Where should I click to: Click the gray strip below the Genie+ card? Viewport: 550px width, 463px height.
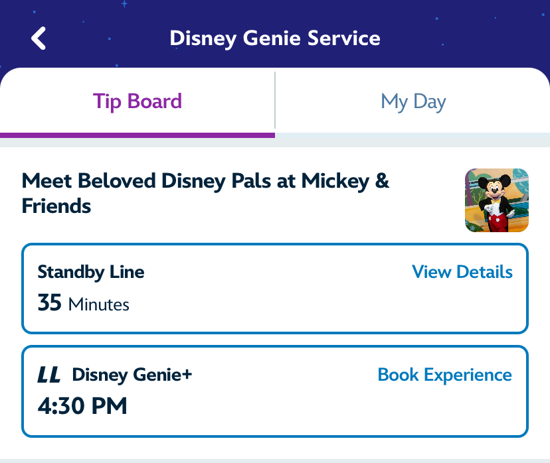pos(275,459)
